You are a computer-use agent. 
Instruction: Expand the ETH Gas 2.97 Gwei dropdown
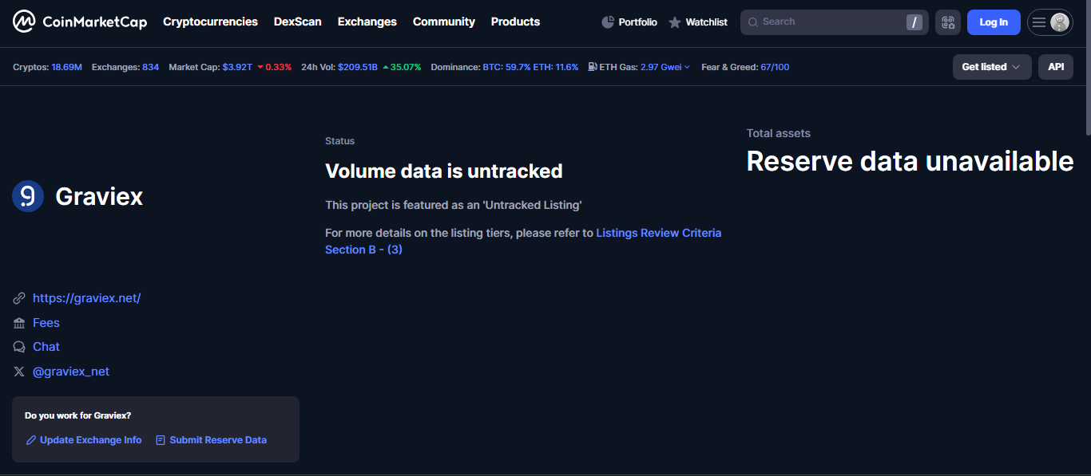(x=665, y=67)
